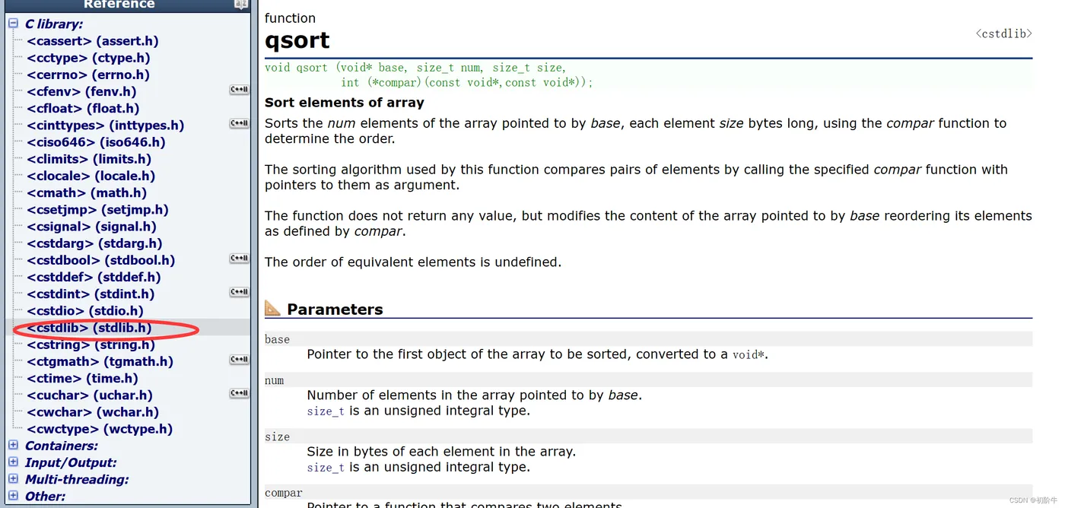Expand the Containers section
1065x508 pixels.
[x=13, y=446]
